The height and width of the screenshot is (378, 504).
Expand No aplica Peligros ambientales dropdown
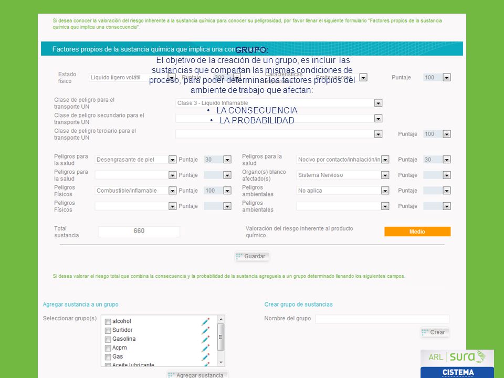tap(385, 191)
